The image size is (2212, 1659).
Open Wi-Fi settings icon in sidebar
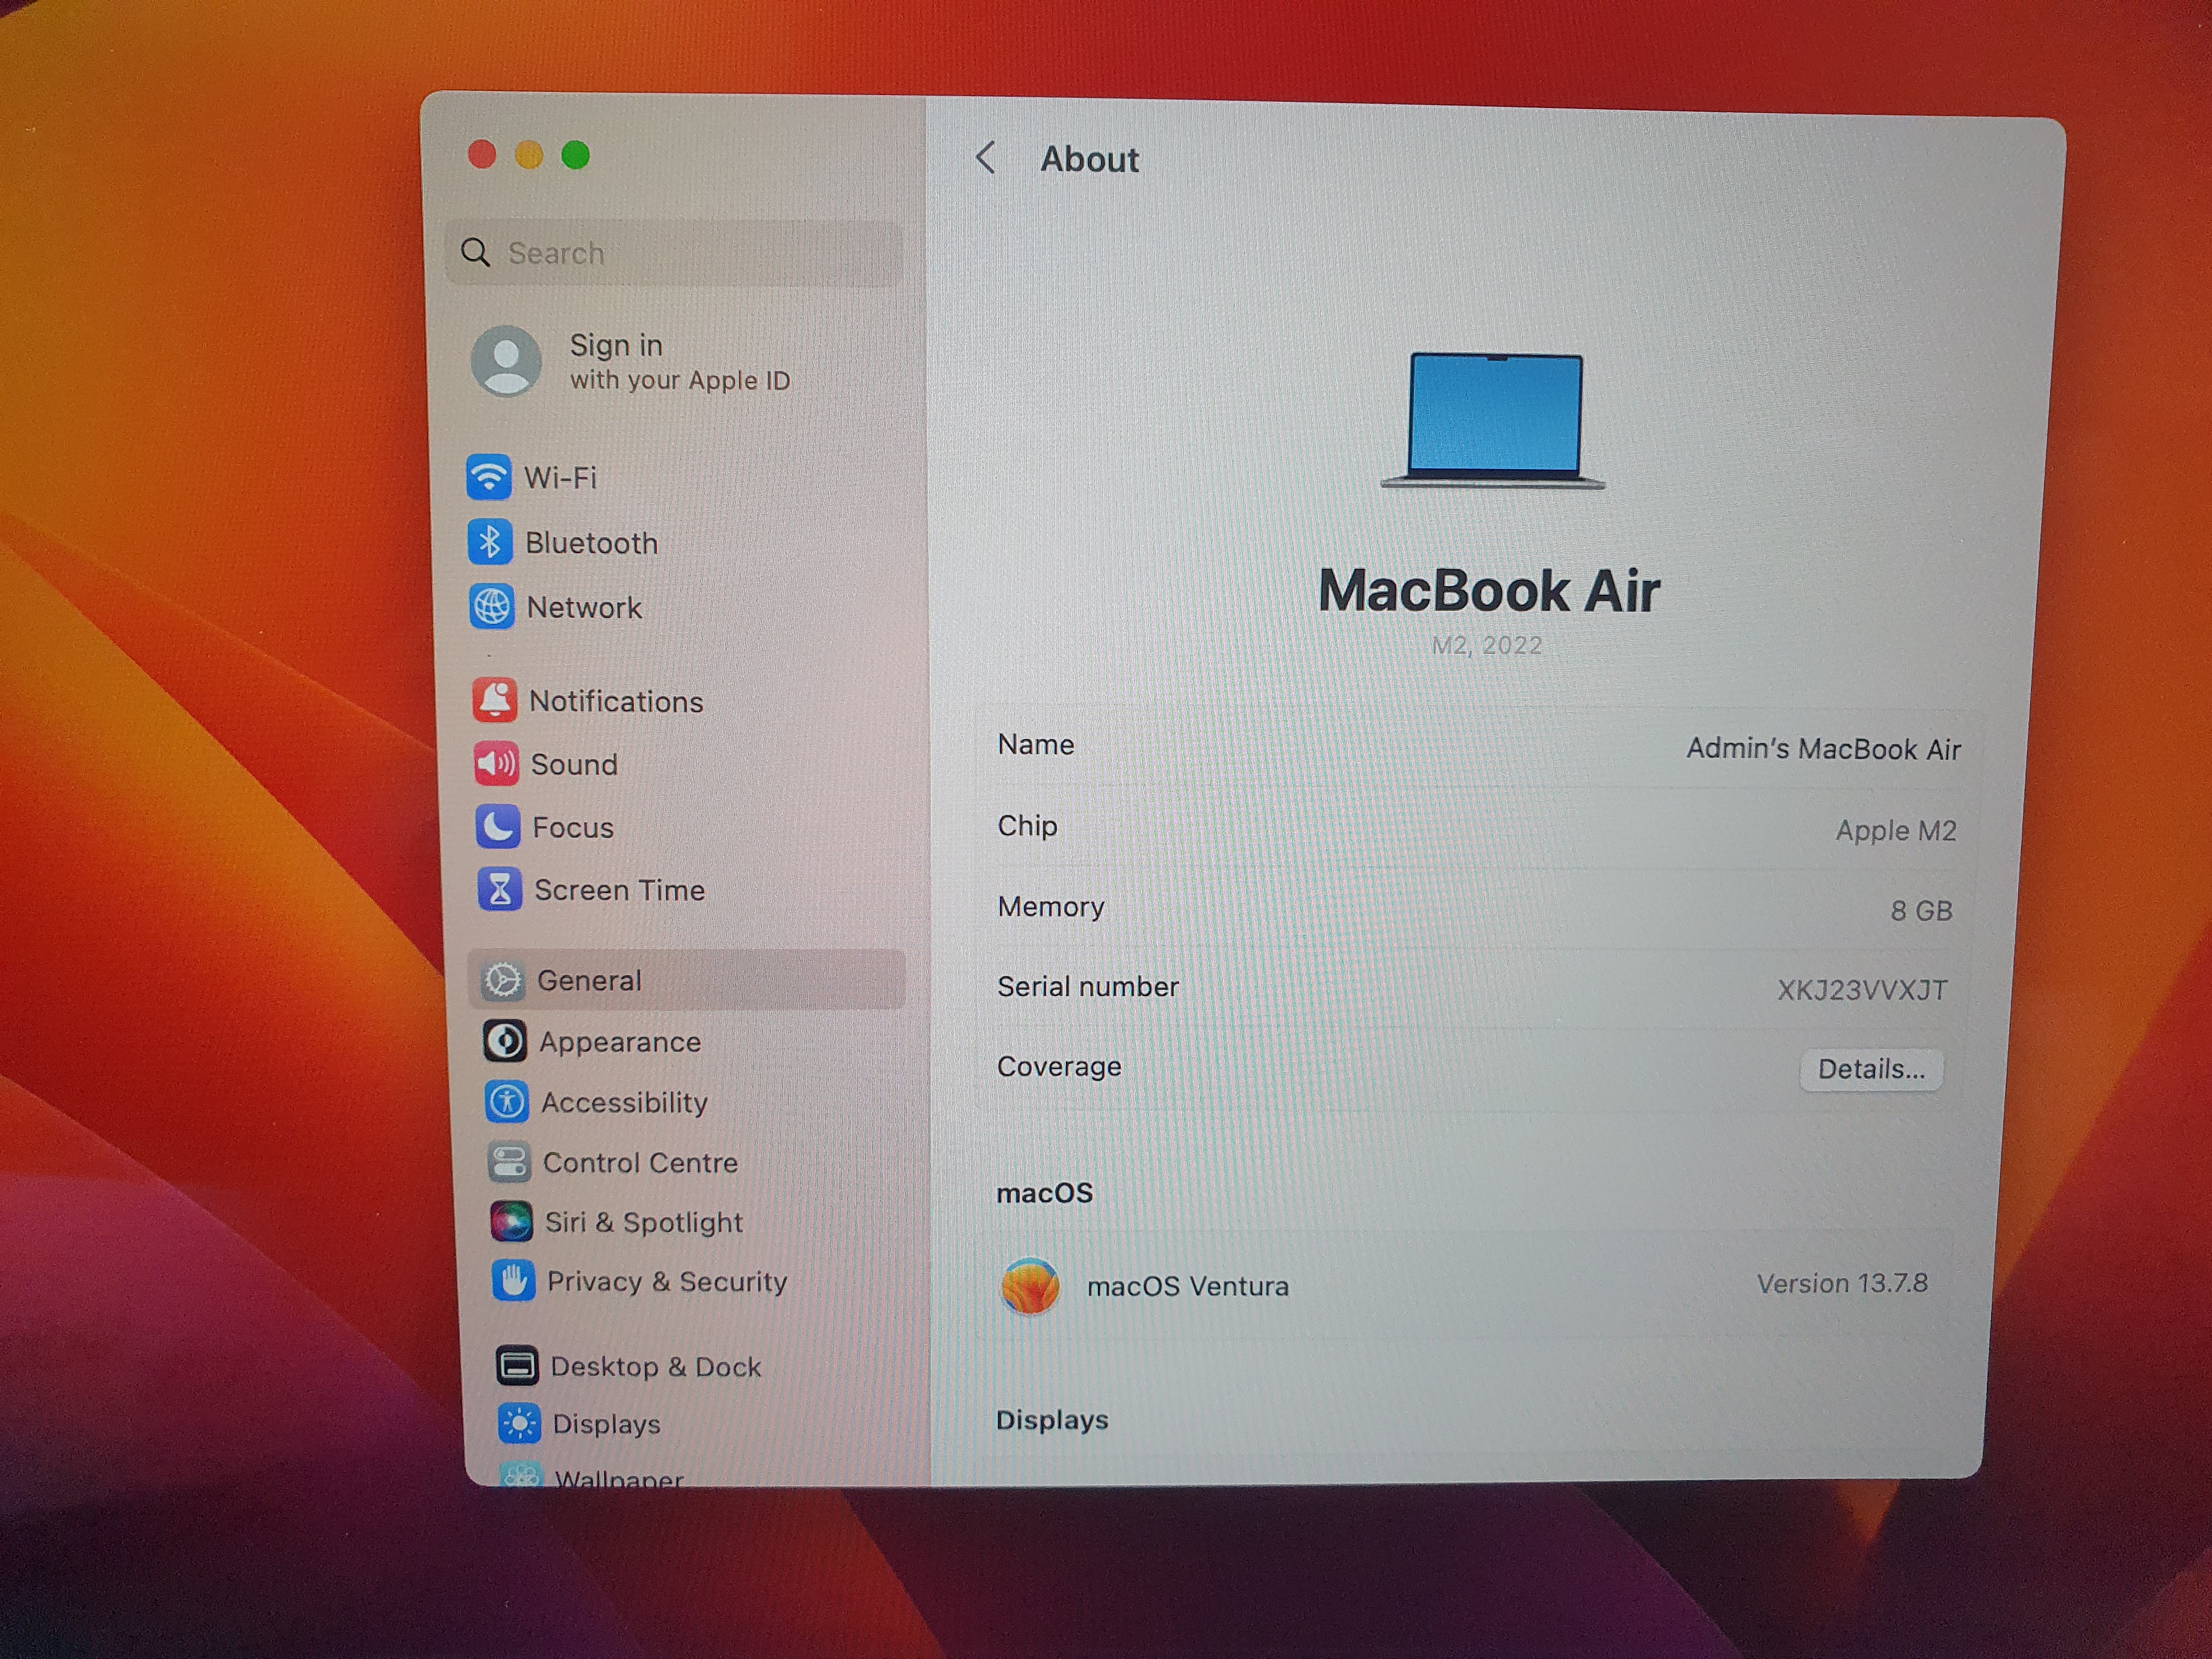(488, 477)
